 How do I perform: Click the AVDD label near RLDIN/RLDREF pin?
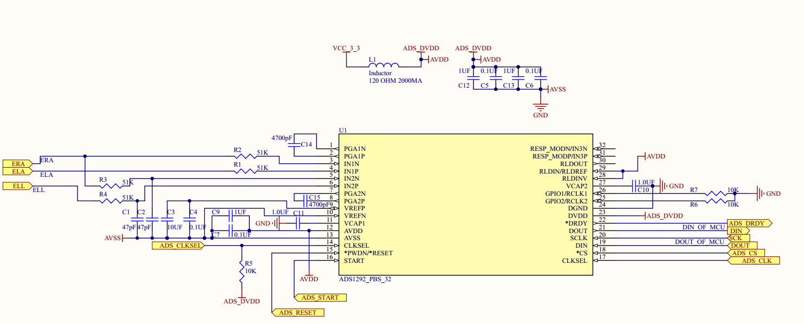click(x=656, y=156)
